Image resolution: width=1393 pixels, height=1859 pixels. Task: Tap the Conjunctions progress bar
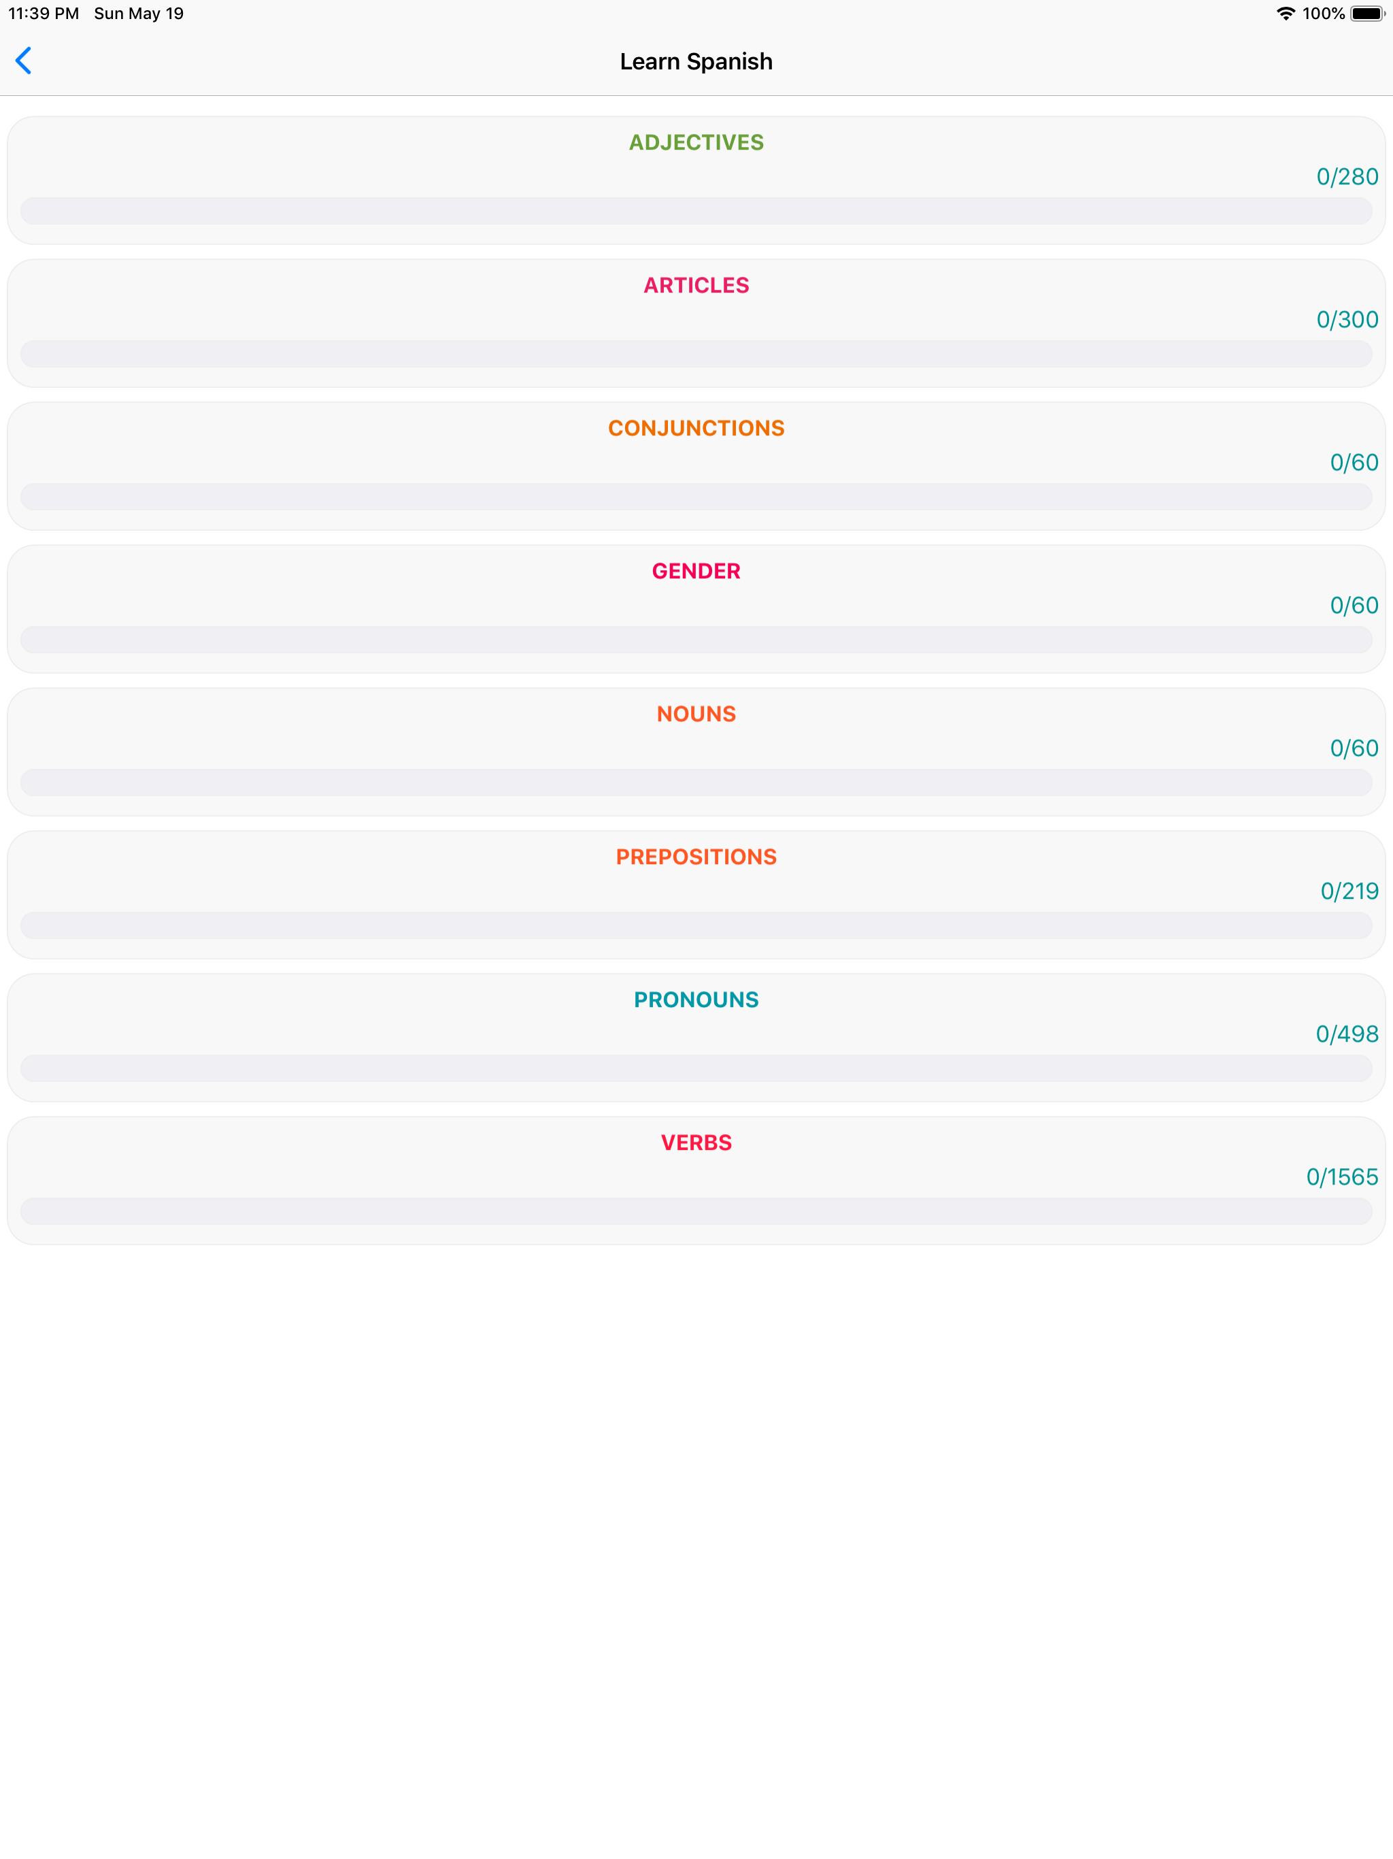(696, 497)
